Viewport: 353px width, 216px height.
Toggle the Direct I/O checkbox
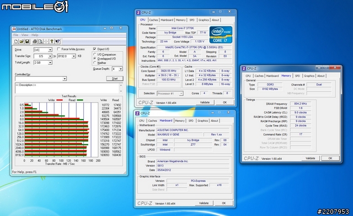coord(94,49)
